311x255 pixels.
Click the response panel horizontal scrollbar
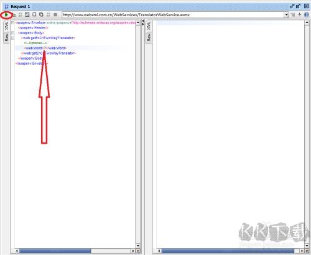point(230,251)
